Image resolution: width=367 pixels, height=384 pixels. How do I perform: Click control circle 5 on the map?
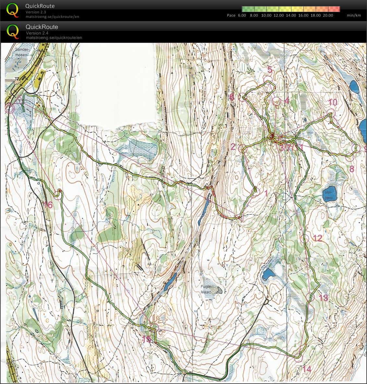click(x=268, y=80)
